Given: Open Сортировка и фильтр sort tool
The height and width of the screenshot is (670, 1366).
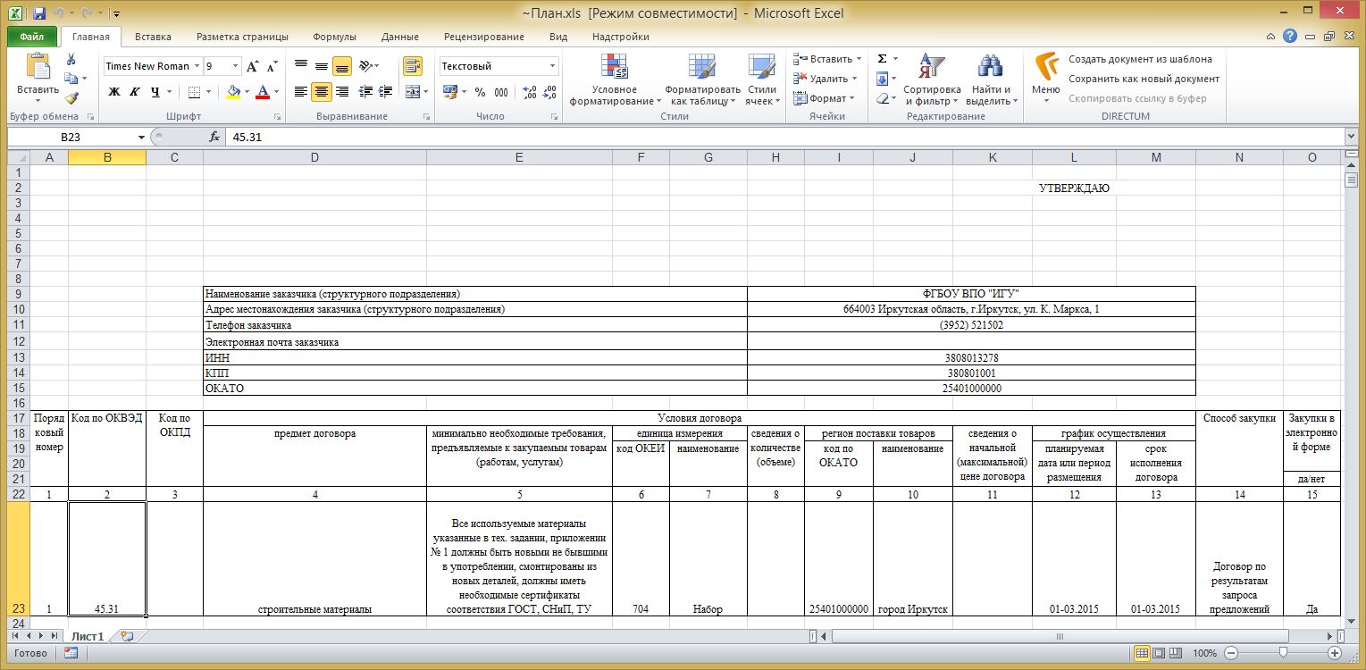Looking at the screenshot, I should tap(931, 79).
